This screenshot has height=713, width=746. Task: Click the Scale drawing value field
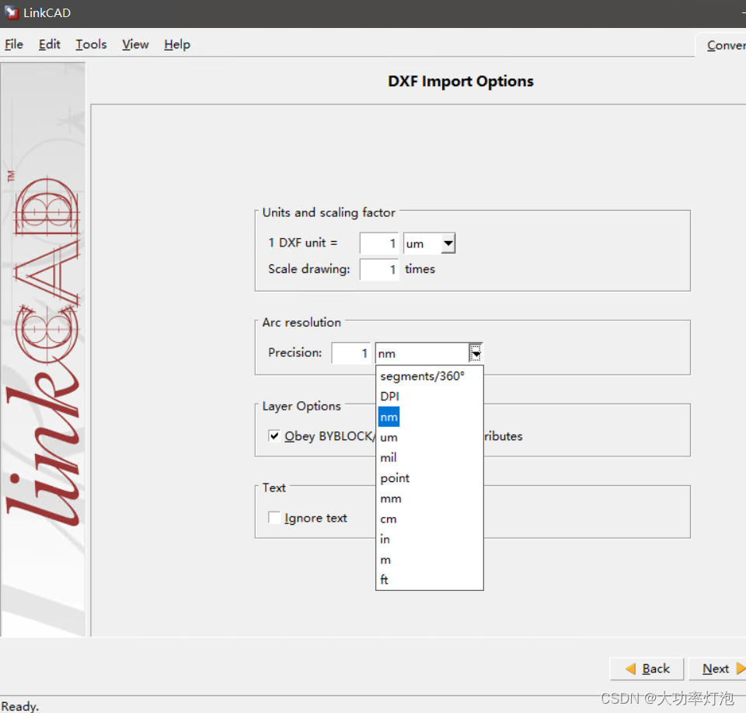click(x=378, y=269)
